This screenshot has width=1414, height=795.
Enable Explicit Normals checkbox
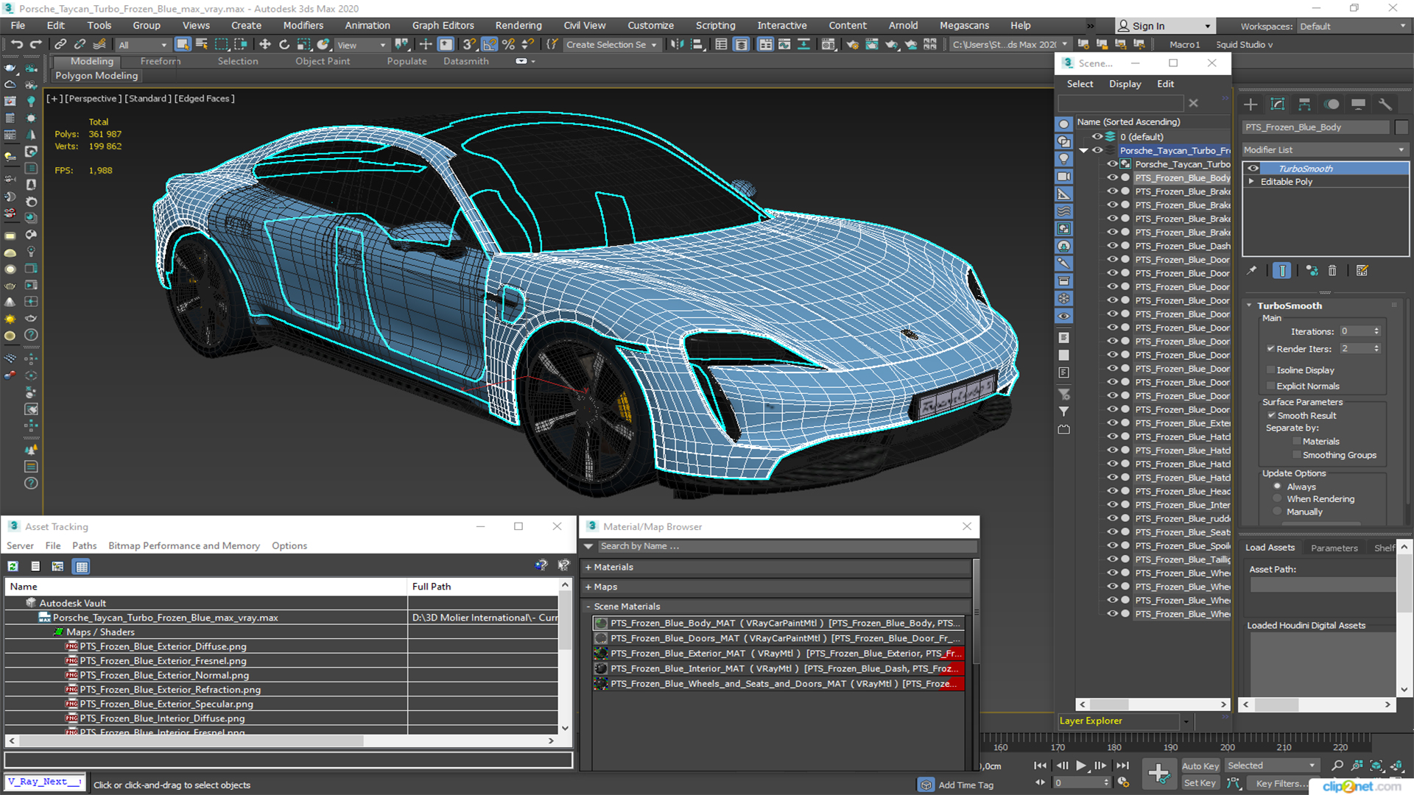tap(1270, 386)
